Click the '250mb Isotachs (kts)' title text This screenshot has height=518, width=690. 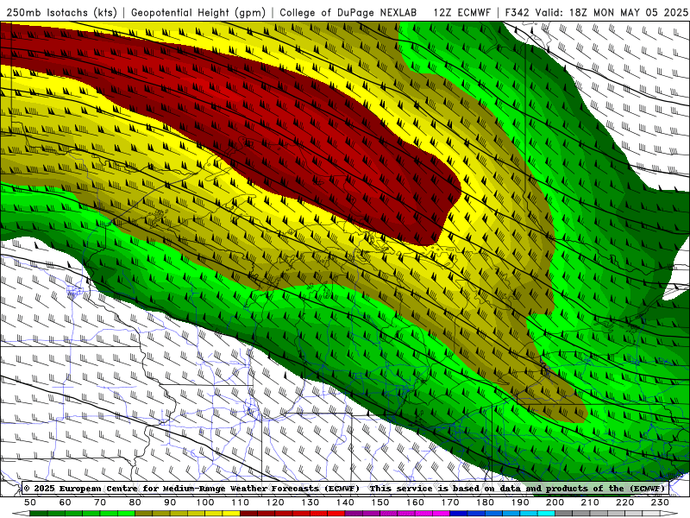(61, 12)
